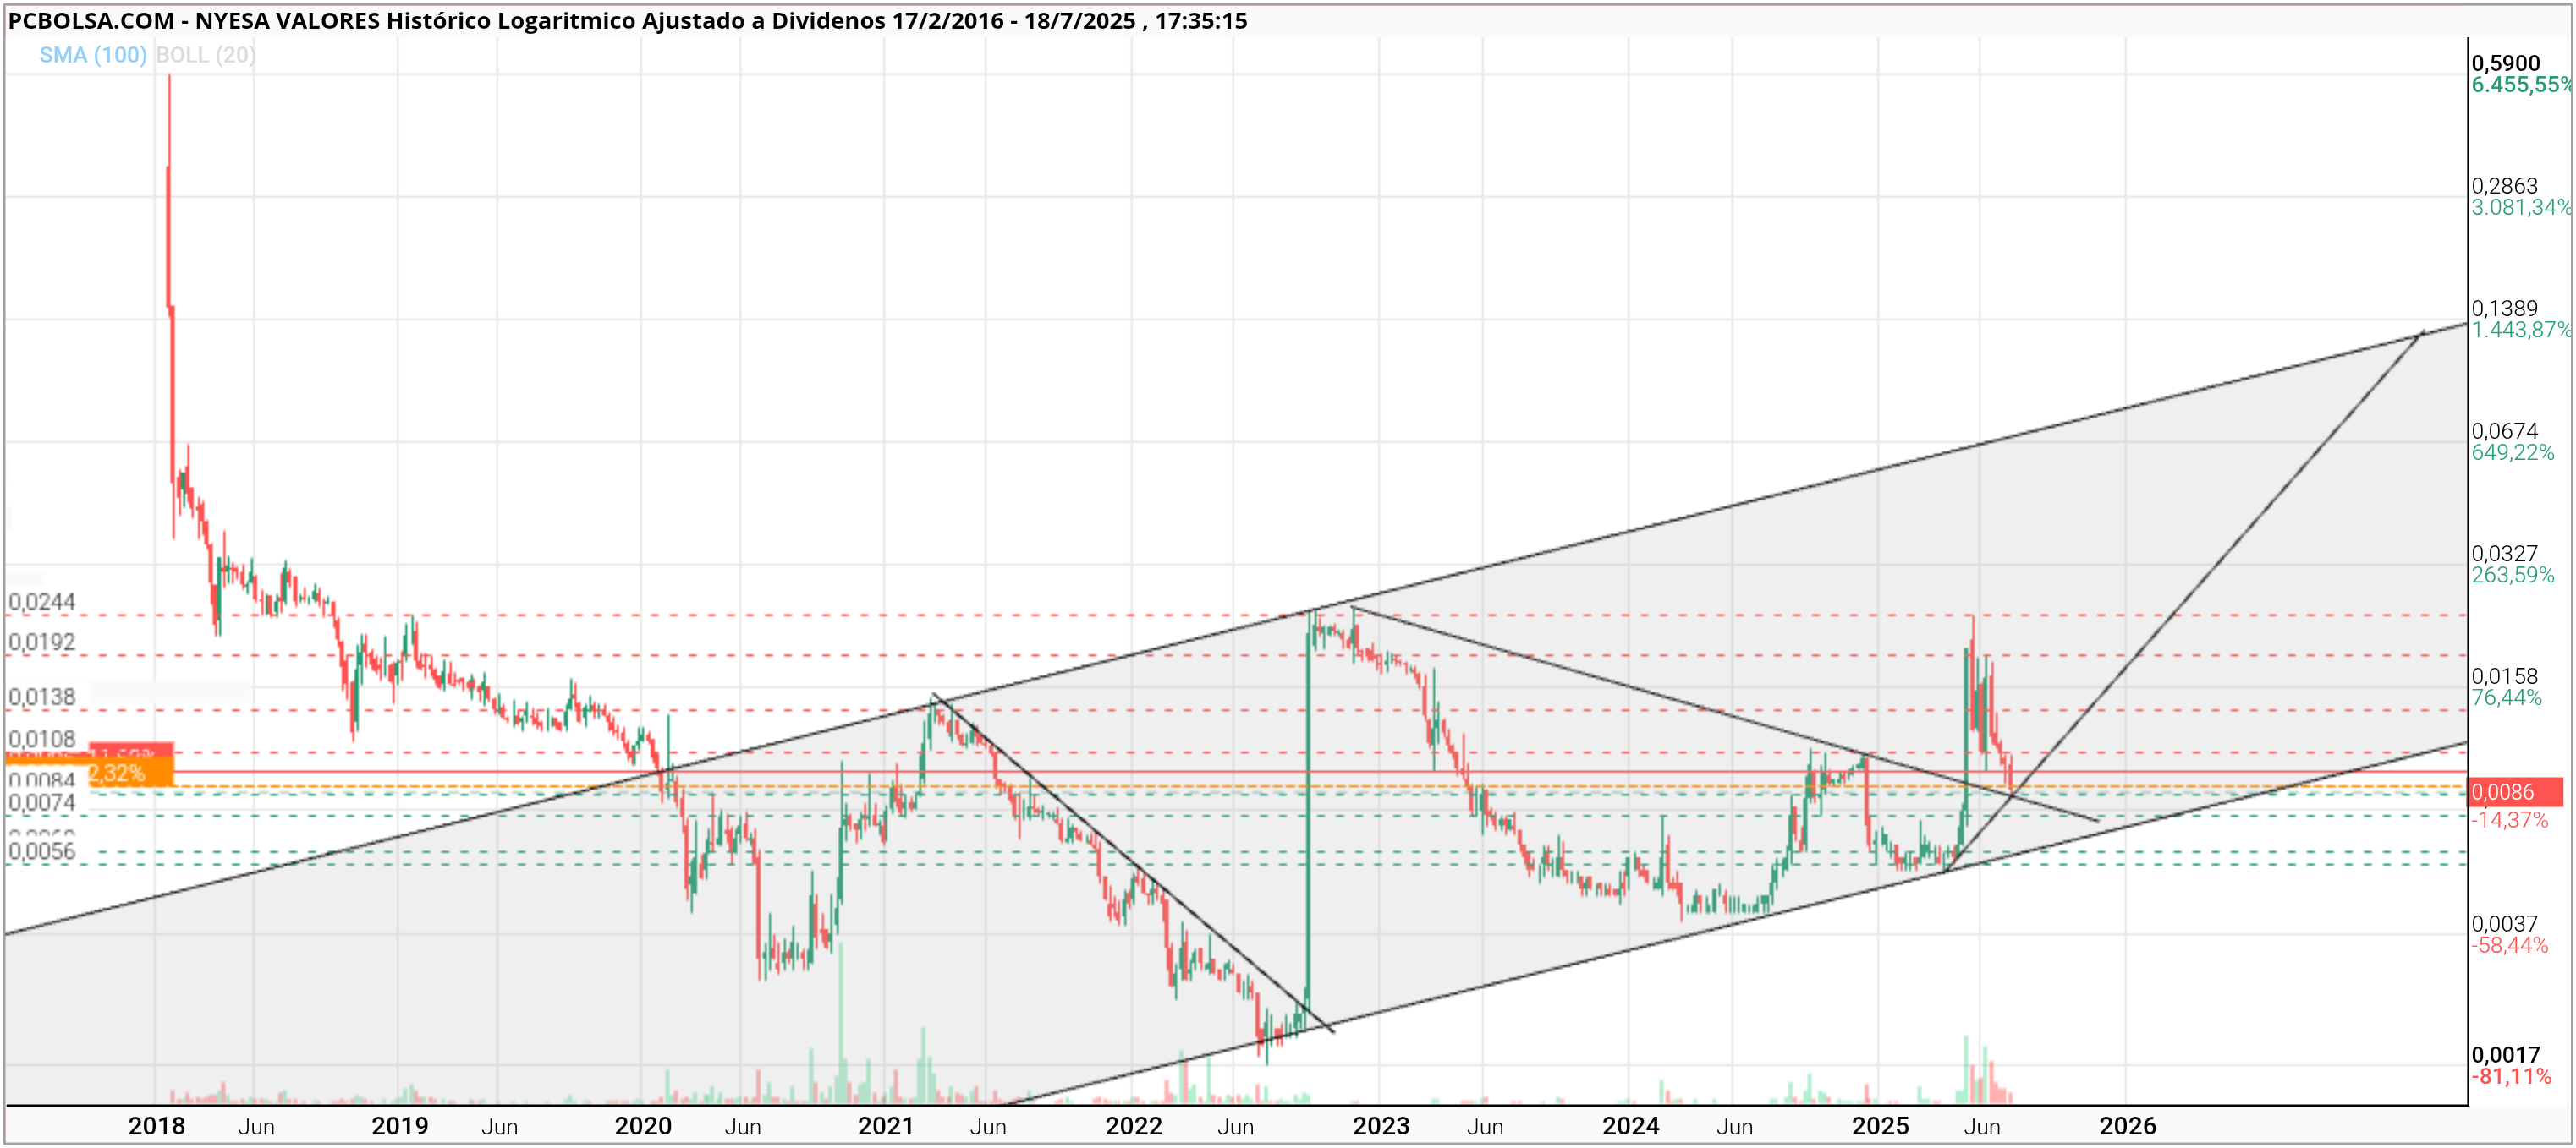Click the Jun marker after 2024
This screenshot has height=1148, width=2576.
(x=1735, y=1127)
